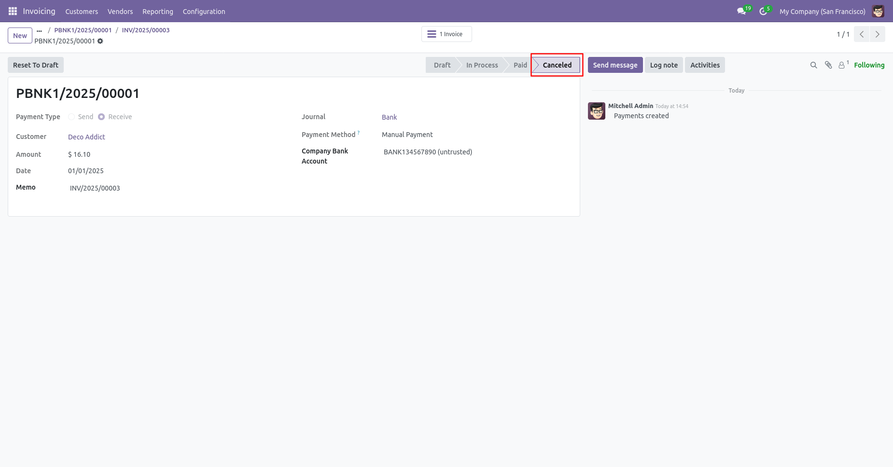
Task: Click the Invoicing app title
Action: coord(39,11)
